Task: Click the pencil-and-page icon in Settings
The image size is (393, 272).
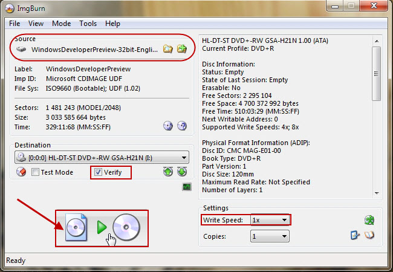Action: pos(355,235)
